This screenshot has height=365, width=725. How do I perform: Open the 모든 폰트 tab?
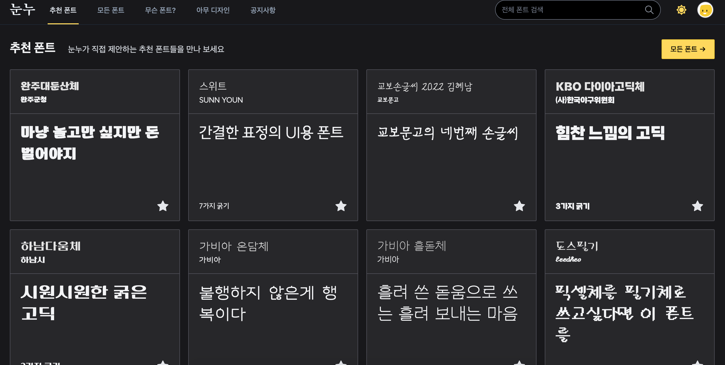111,10
